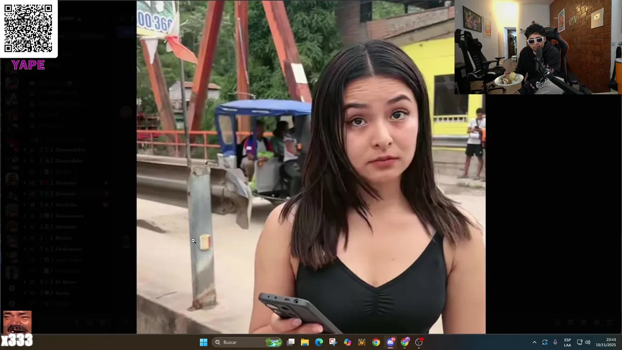This screenshot has width=622, height=350.
Task: Open the Windows Start menu
Action: tap(204, 342)
